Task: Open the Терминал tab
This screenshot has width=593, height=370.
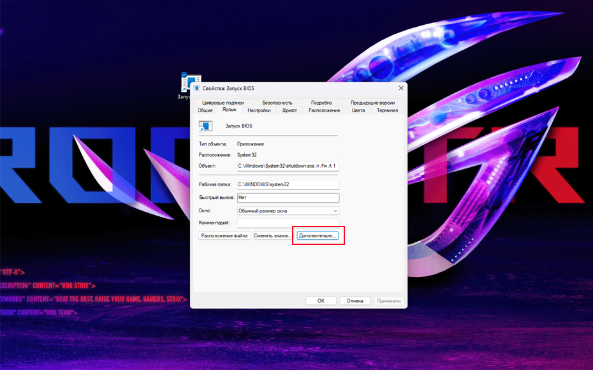Action: 387,110
